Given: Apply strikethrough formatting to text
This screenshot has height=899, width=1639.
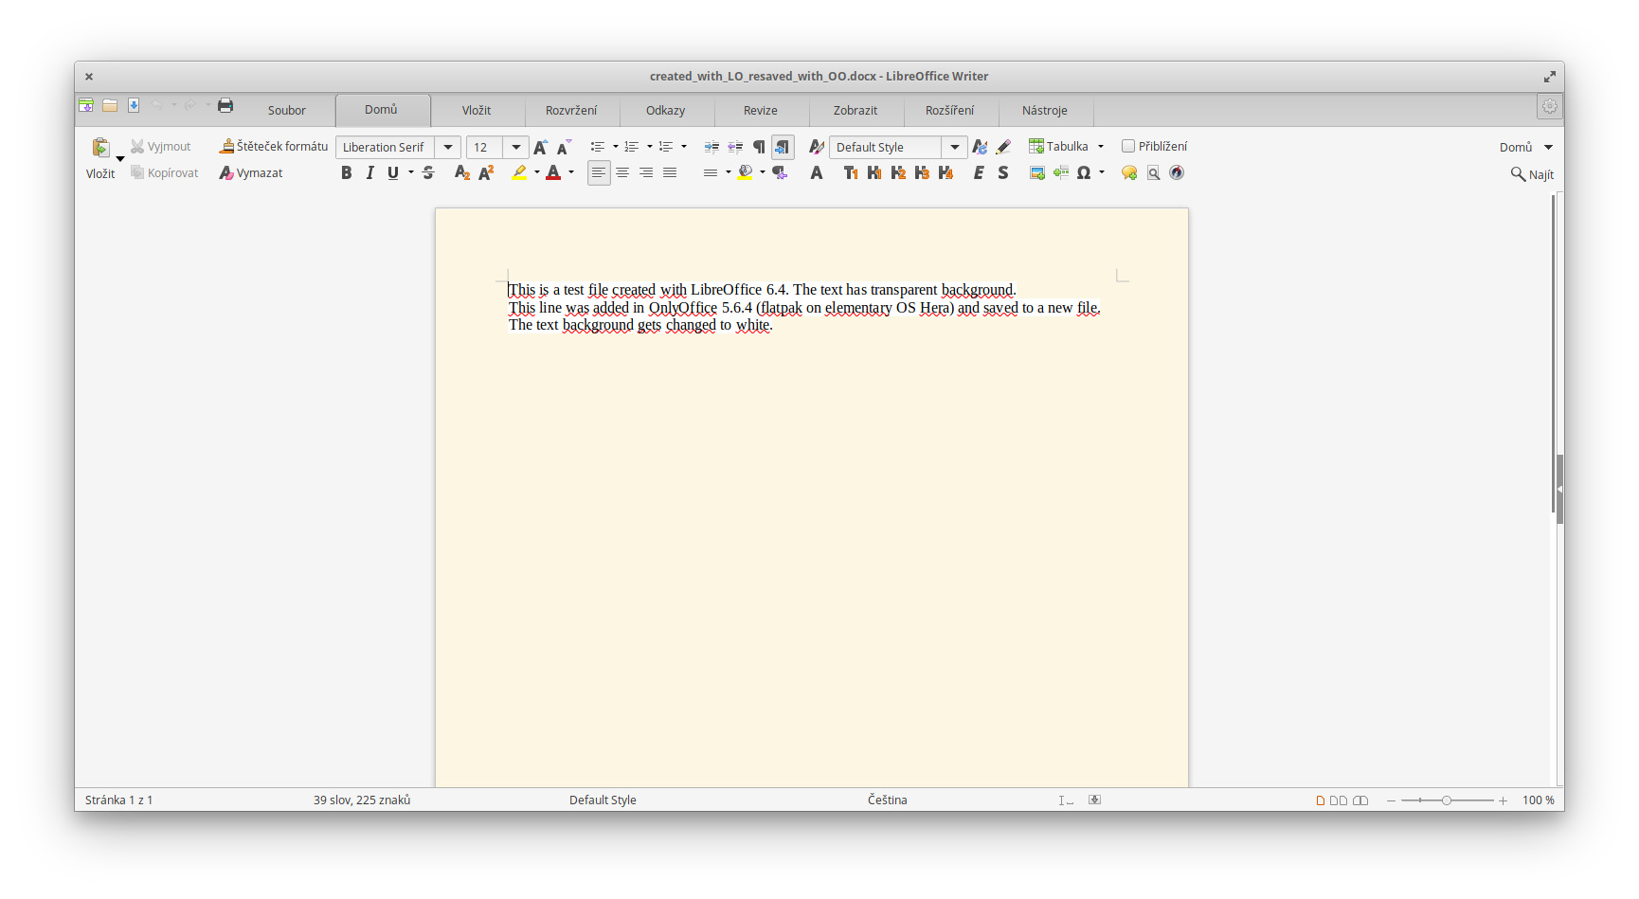Looking at the screenshot, I should 428,172.
